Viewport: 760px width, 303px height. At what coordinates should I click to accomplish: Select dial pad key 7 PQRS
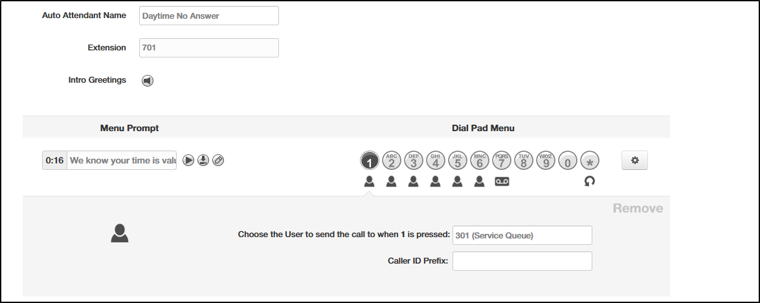(502, 160)
